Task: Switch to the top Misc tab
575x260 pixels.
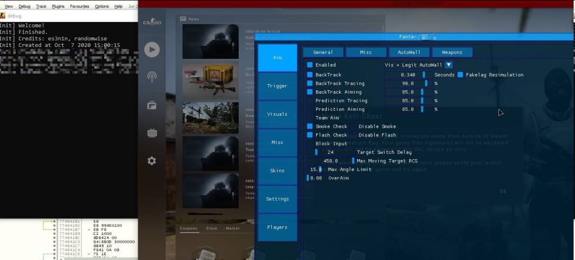Action: point(366,52)
